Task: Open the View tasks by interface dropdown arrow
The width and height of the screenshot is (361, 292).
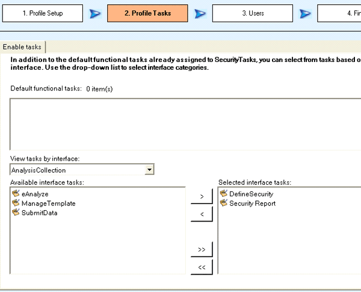Action: click(150, 170)
